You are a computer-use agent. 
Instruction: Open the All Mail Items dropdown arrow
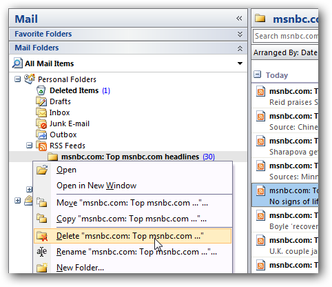click(240, 63)
